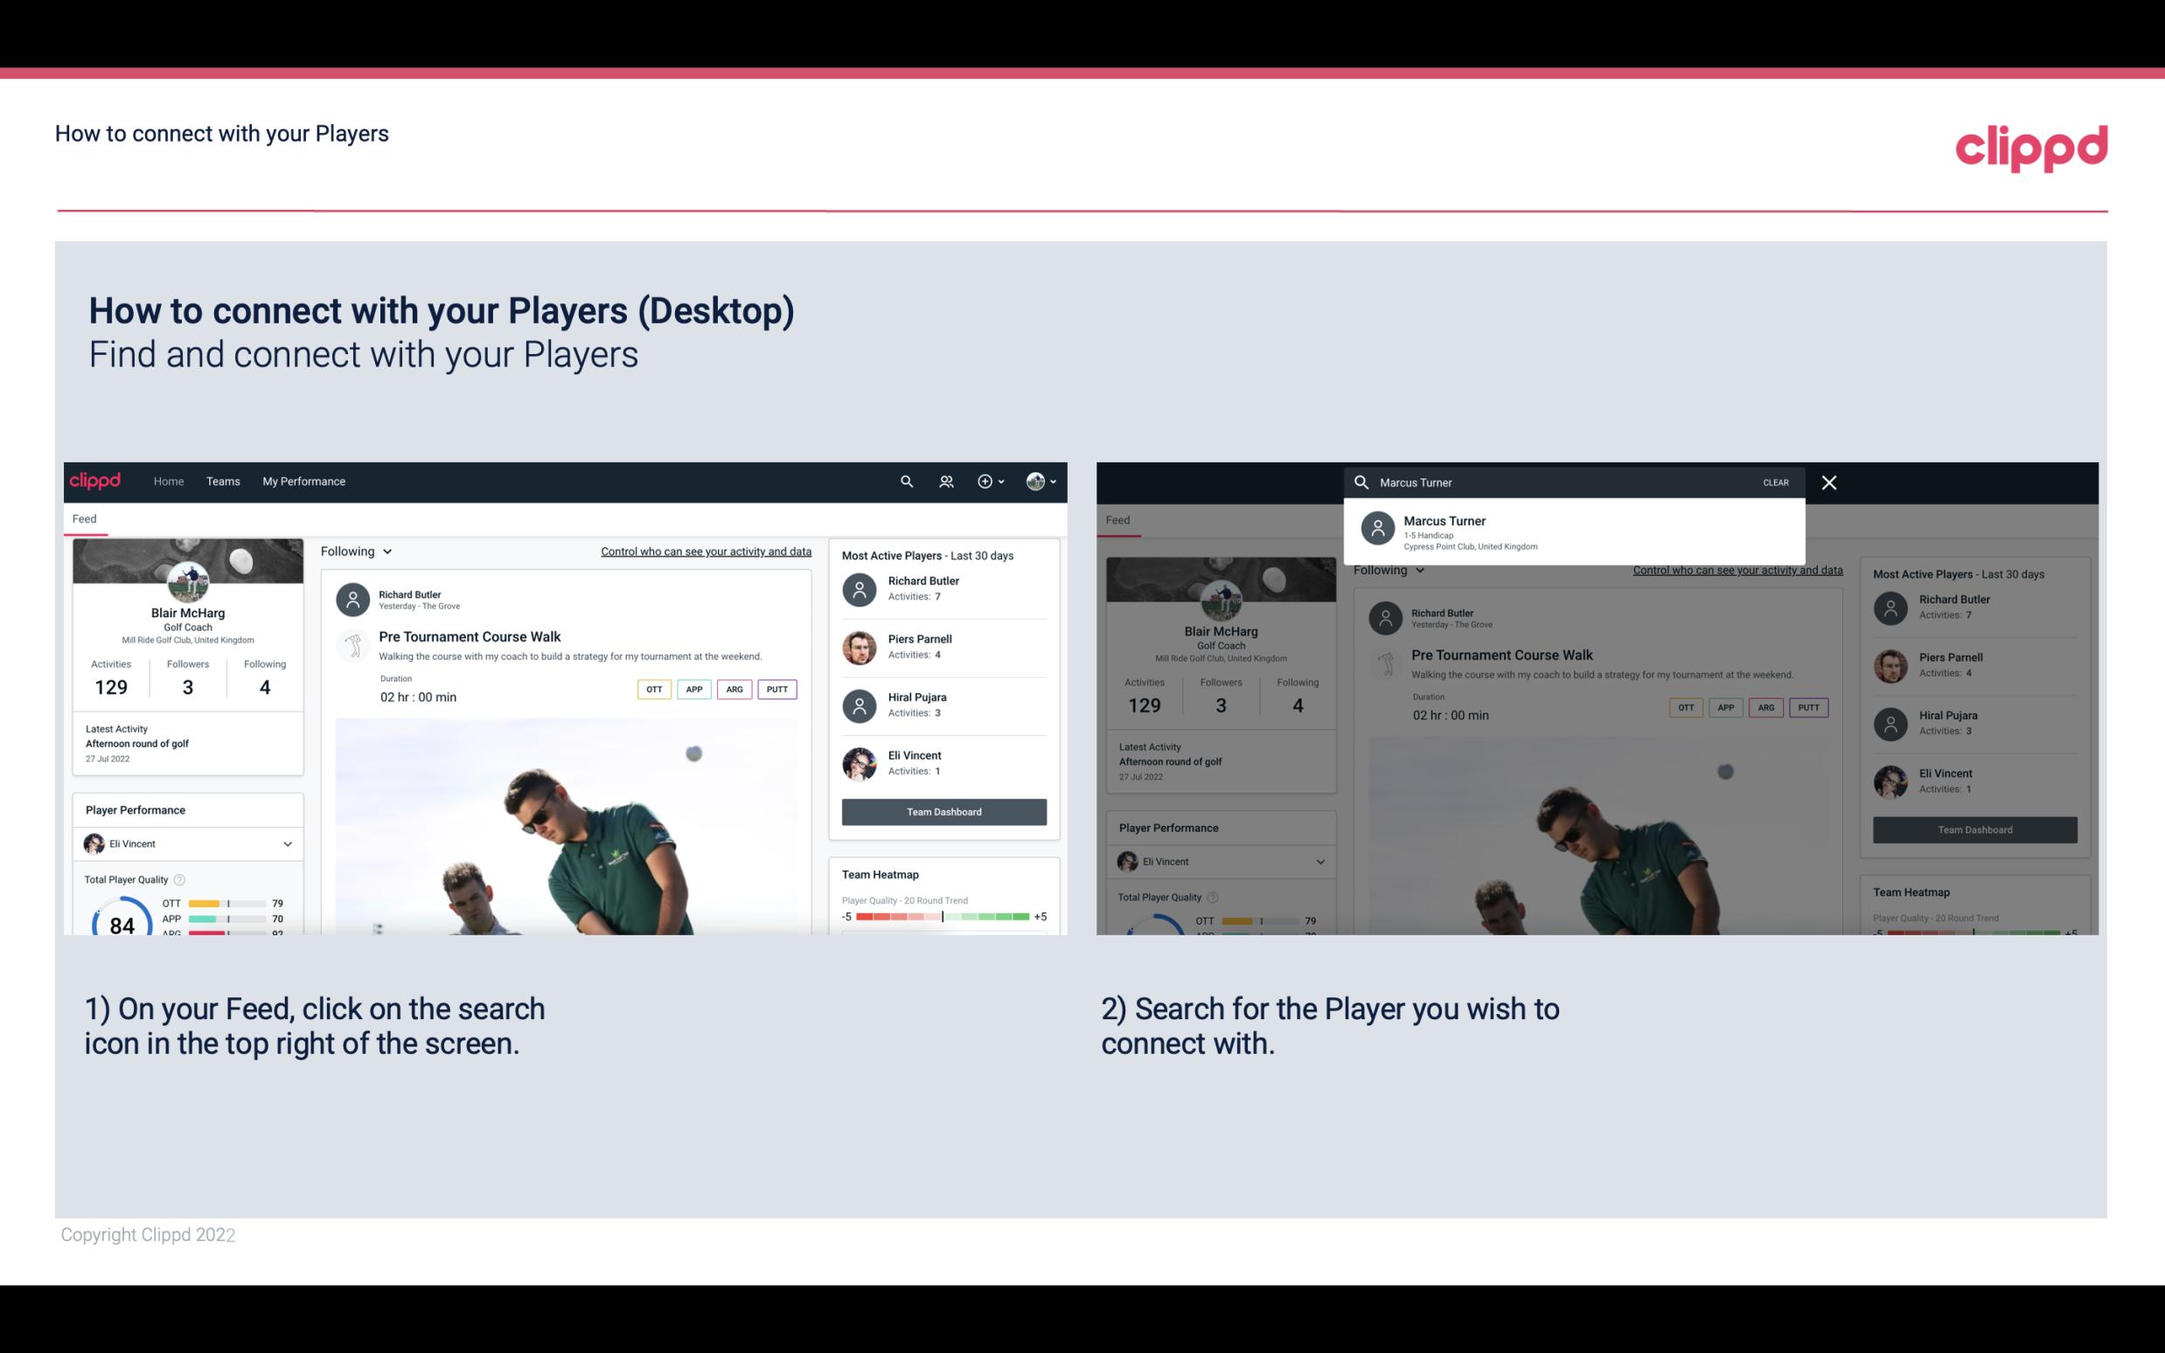The width and height of the screenshot is (2165, 1353).
Task: Click the OTT performance tag icon
Action: (651, 687)
